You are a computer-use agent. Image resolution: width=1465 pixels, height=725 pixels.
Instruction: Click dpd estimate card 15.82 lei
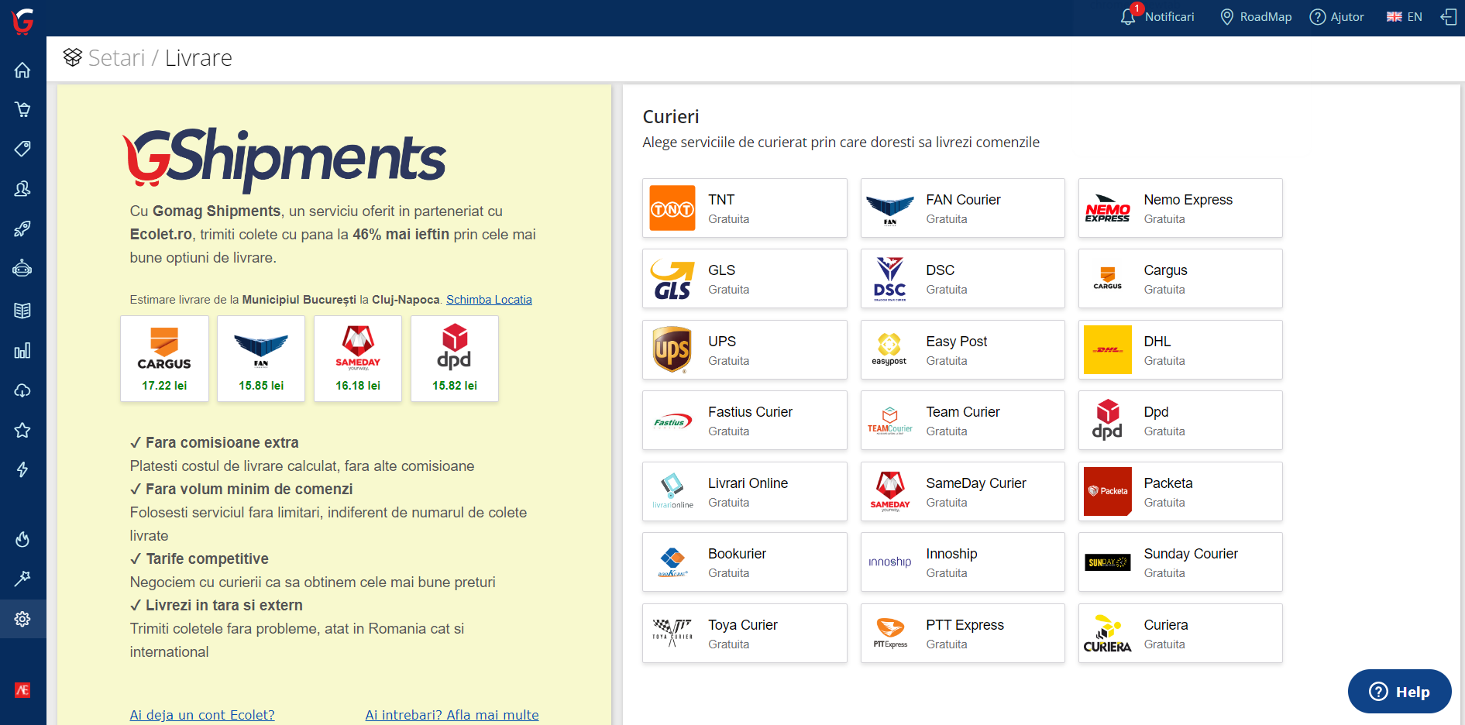pos(455,359)
